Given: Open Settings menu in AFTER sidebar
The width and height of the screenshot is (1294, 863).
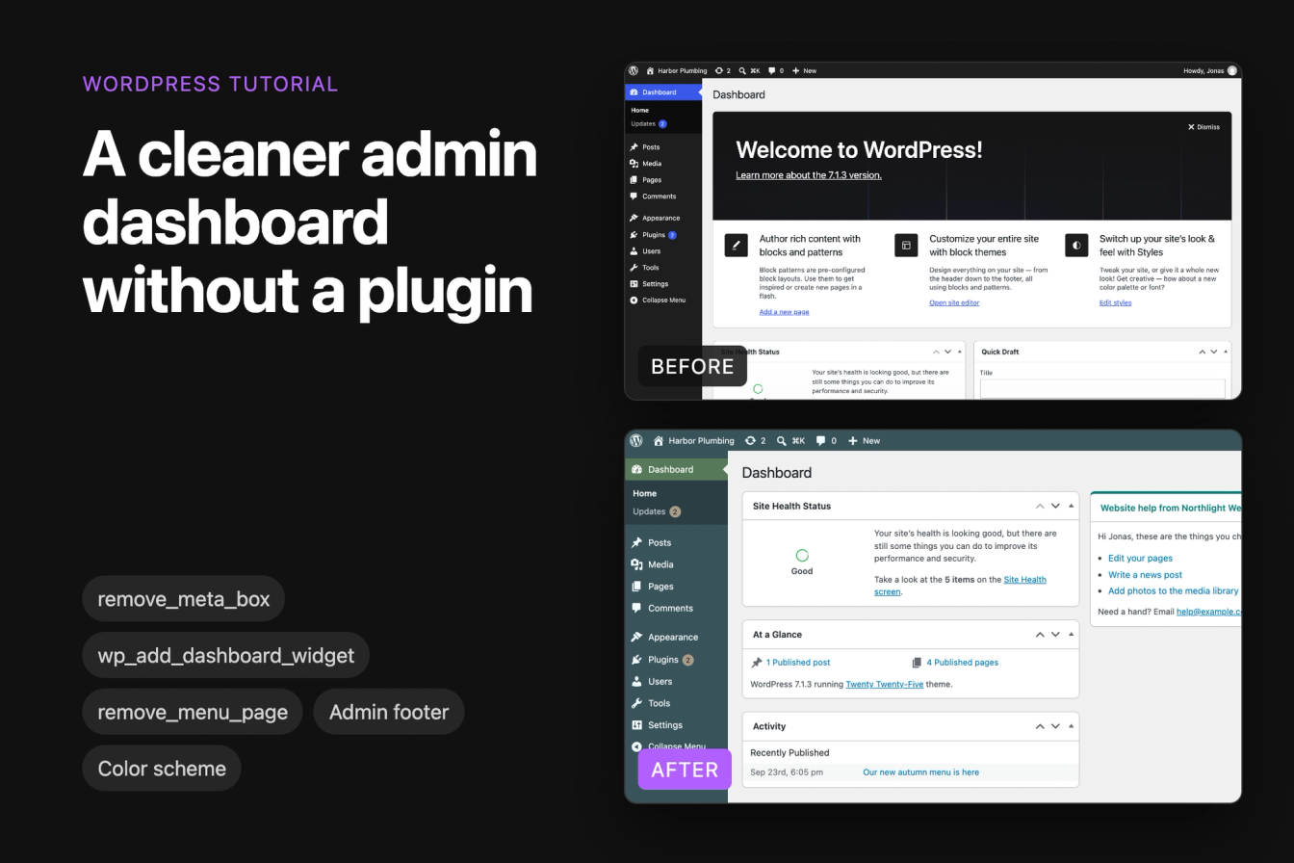Looking at the screenshot, I should 676,725.
